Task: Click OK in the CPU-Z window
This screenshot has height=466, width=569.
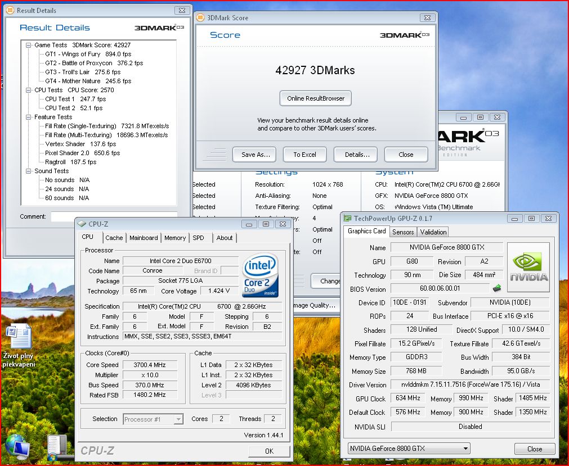Action: coord(269,451)
